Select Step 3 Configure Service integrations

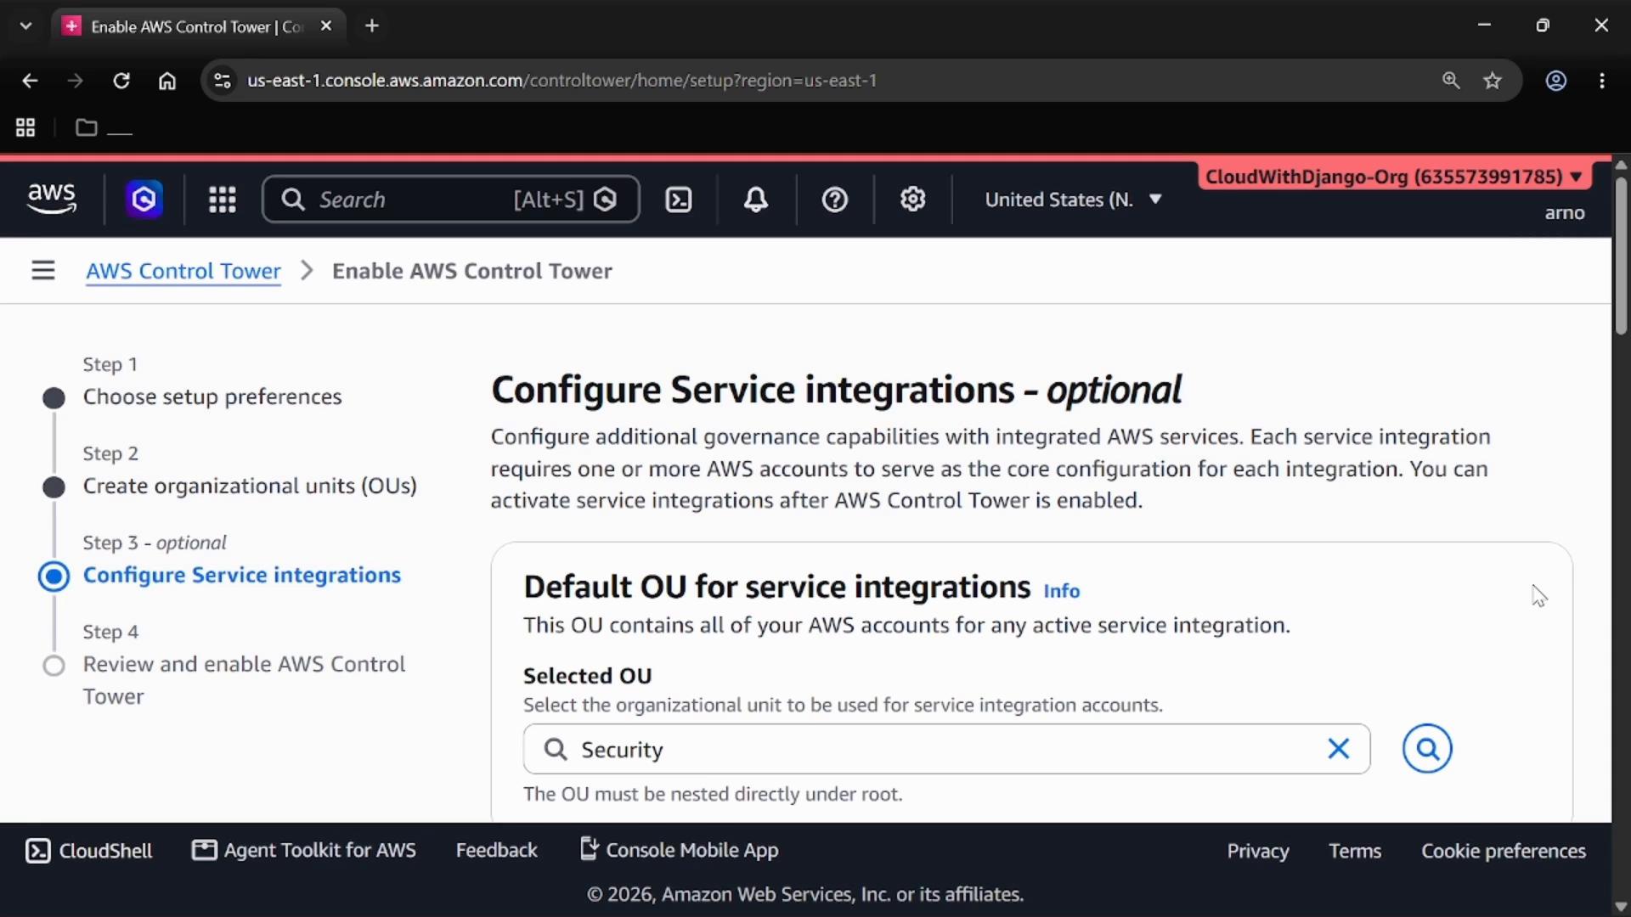242,576
